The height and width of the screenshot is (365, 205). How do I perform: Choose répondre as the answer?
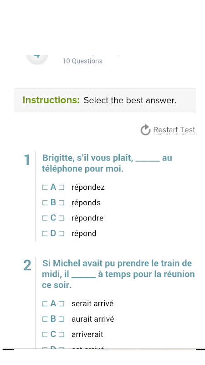coord(87,218)
